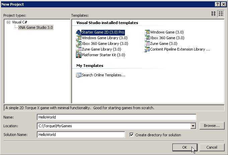
Task: Switch templates to large icons view
Action: (x=213, y=14)
